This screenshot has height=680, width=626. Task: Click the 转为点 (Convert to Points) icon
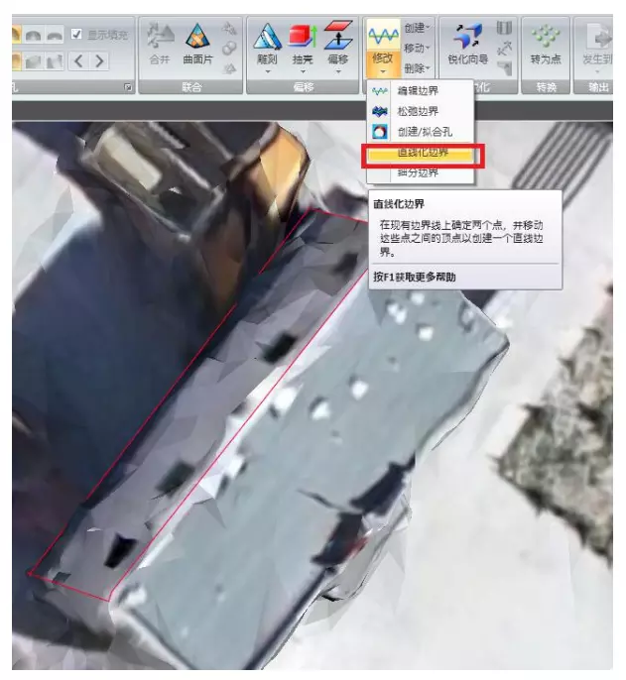(545, 43)
